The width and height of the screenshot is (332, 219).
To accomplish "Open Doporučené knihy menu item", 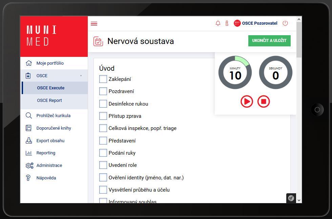I will tap(54, 128).
